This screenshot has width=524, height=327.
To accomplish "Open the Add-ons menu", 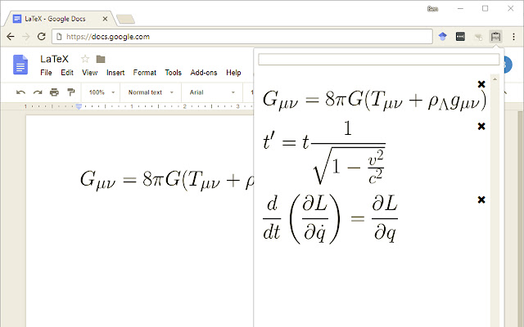I will click(204, 73).
